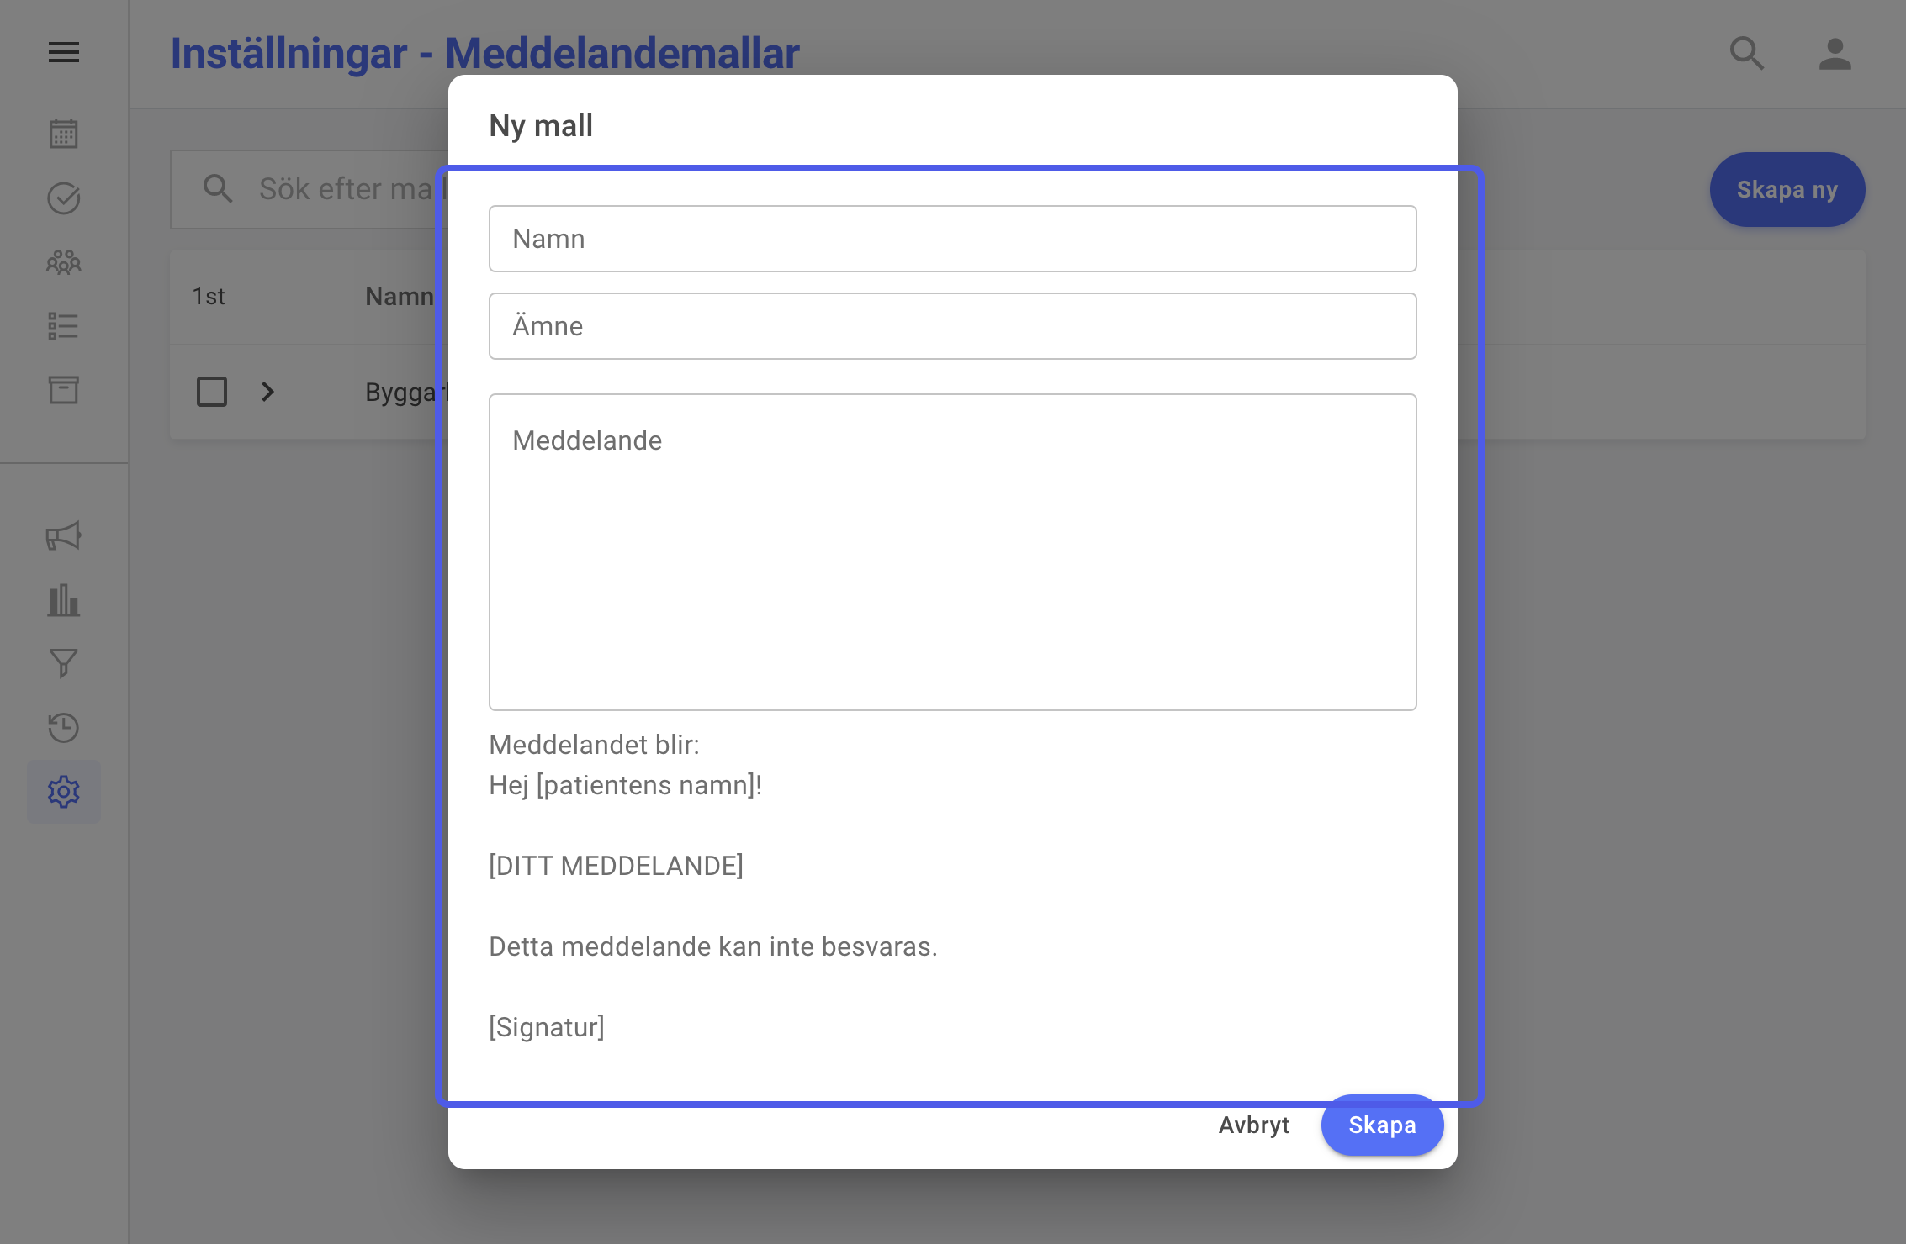Select the checkmark tasks sidebar icon

coord(64,198)
